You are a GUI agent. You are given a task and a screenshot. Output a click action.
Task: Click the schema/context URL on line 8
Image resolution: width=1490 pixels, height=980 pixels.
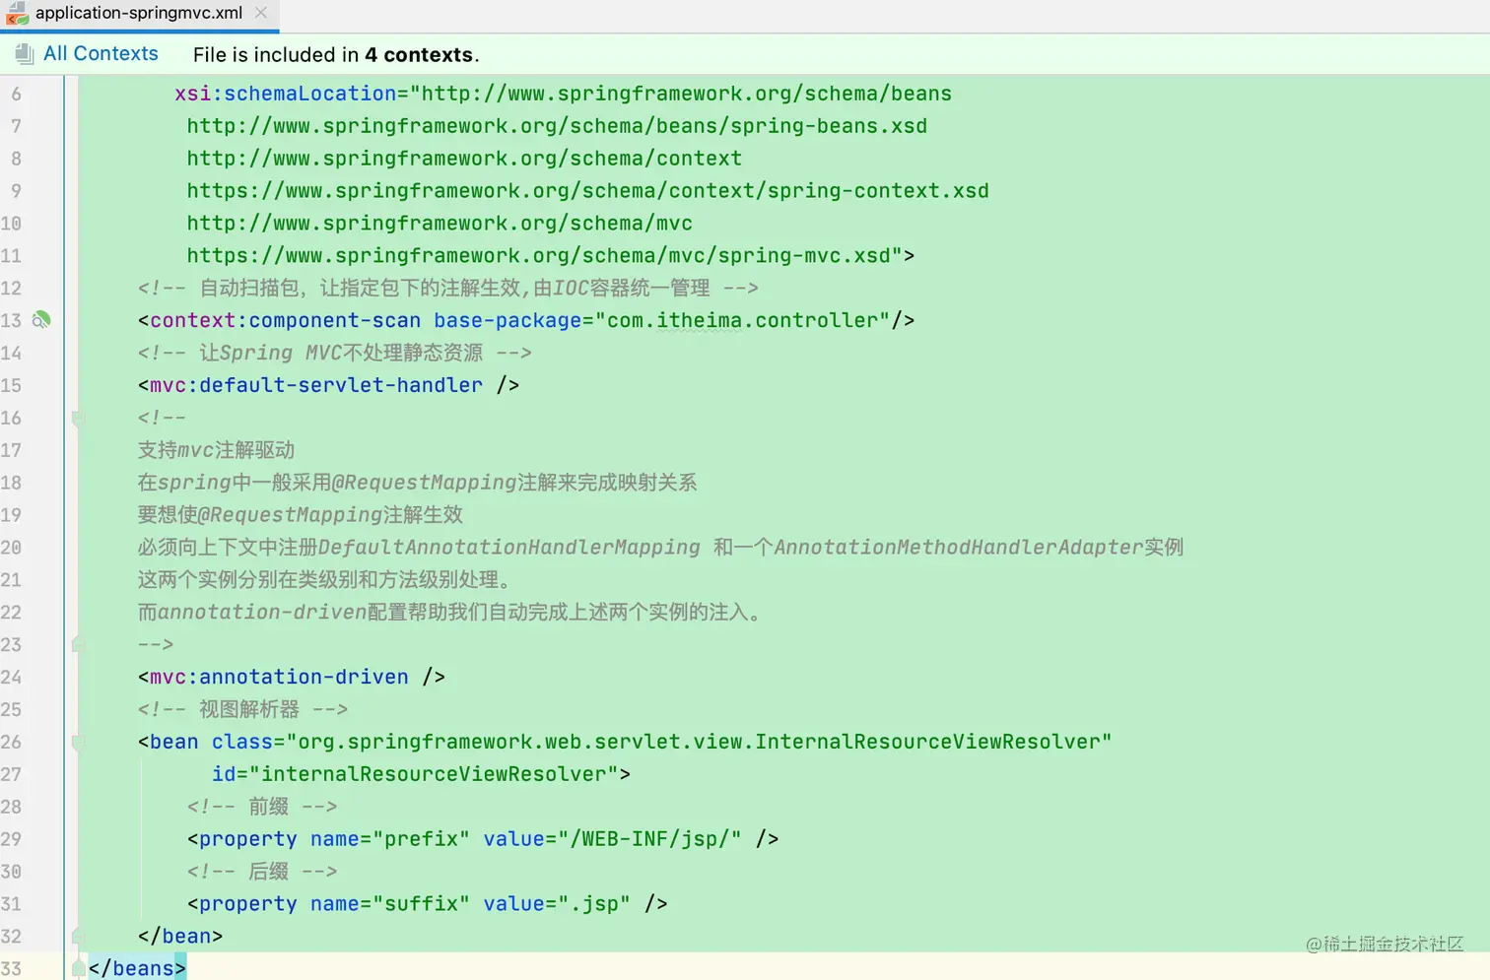pos(464,159)
